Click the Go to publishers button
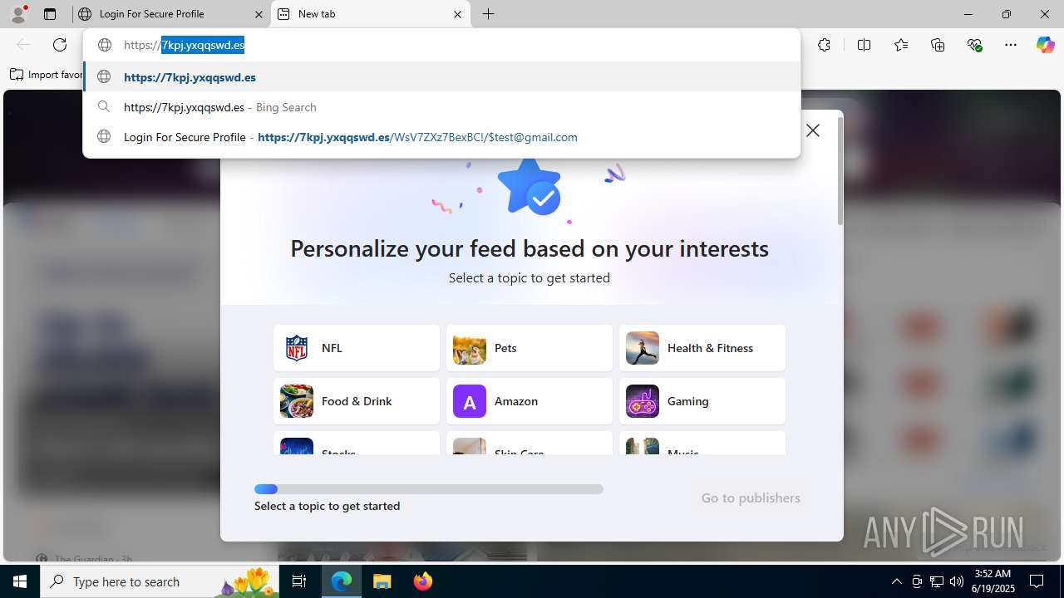This screenshot has width=1064, height=598. (x=751, y=498)
